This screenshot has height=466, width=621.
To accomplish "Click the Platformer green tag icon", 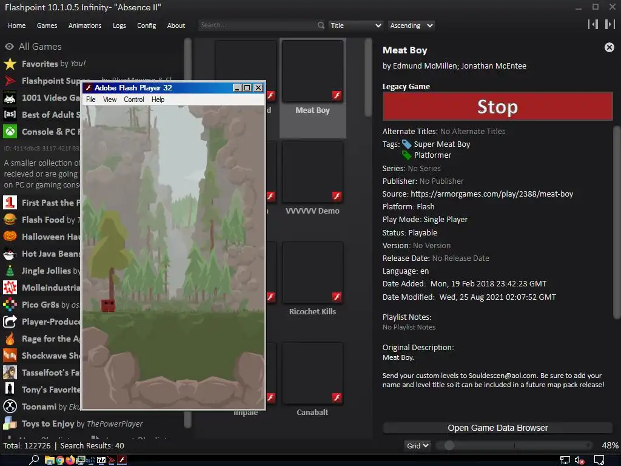I will coord(406,155).
